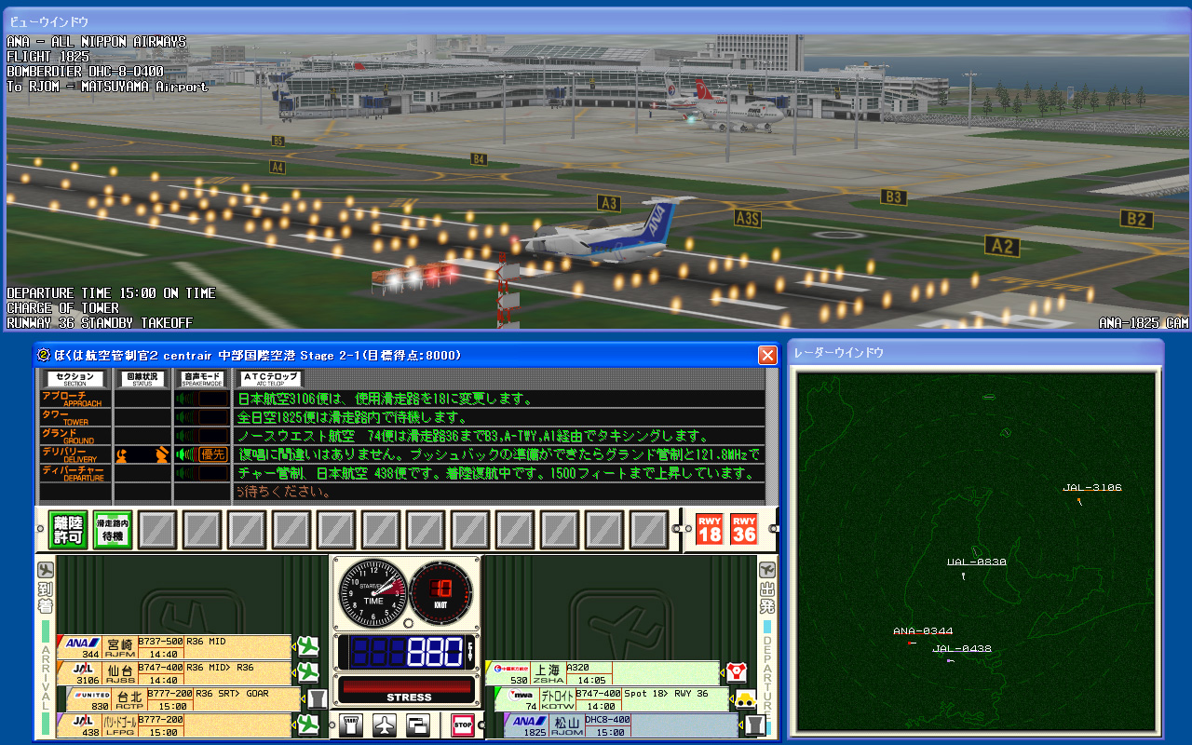This screenshot has height=745, width=1192.
Task: Click the blue 880 score display
Action: [407, 652]
